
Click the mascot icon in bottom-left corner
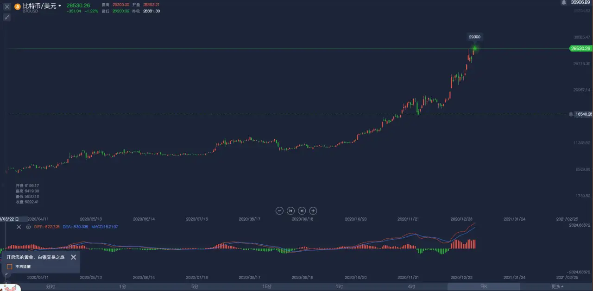pyautogui.click(x=10, y=287)
